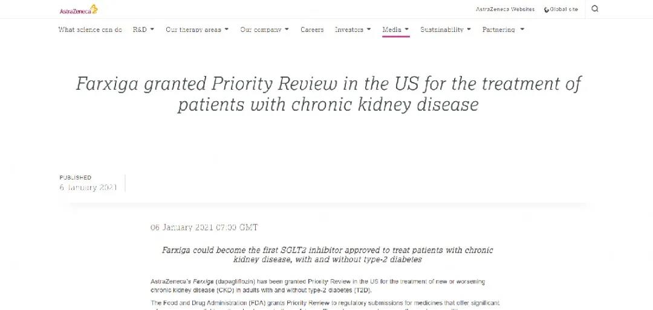Click the arrow next to Partnering
Image resolution: width=653 pixels, height=310 pixels.
point(522,30)
